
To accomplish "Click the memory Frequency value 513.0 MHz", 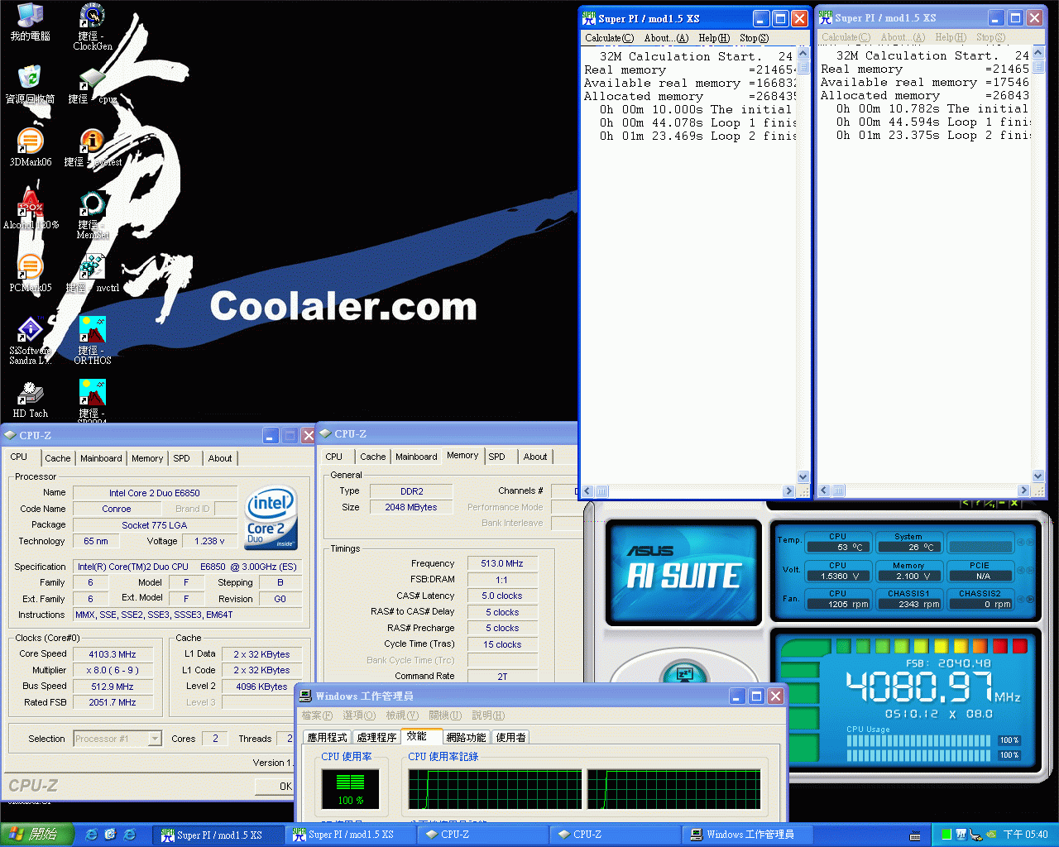I will [502, 563].
